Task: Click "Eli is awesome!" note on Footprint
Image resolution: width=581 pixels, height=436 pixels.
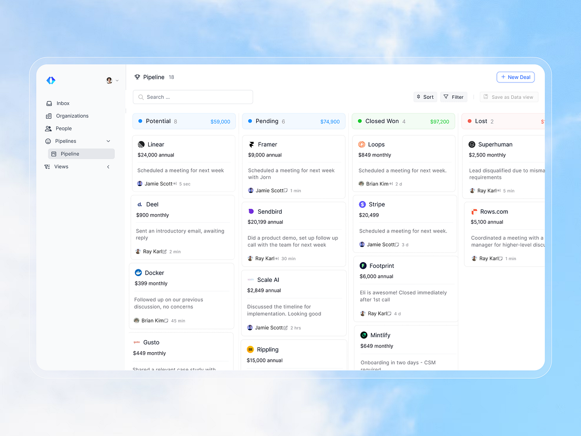Action: (x=403, y=296)
